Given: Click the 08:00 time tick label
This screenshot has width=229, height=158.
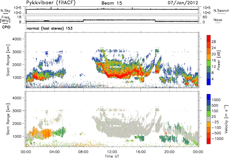Looking at the screenshot, I should [x=83, y=152].
